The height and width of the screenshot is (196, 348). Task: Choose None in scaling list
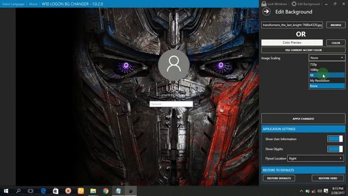coord(327,86)
